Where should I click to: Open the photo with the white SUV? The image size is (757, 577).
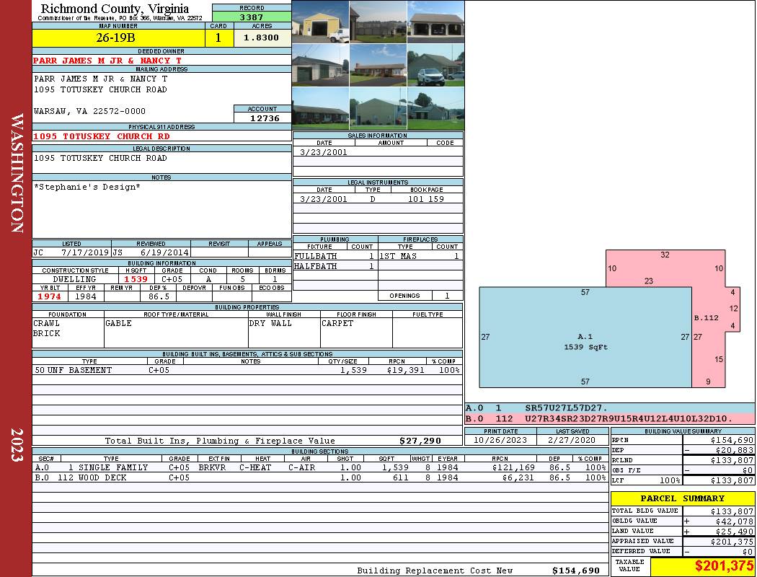pyautogui.click(x=436, y=65)
